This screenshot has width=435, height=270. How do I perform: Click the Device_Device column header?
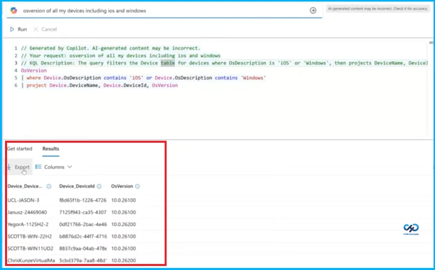point(25,186)
